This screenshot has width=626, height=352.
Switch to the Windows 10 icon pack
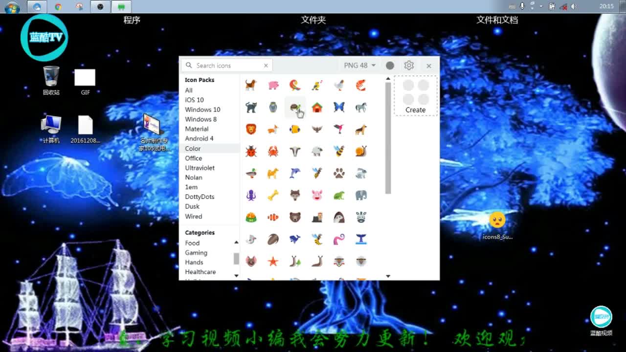click(202, 110)
